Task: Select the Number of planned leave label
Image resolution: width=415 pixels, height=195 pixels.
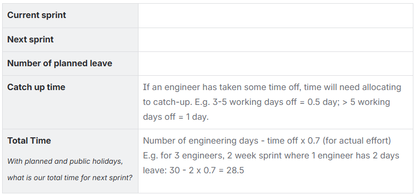Action: [x=59, y=64]
